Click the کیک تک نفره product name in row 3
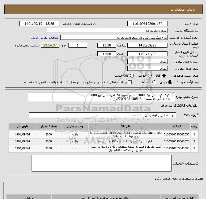This screenshot has height=199, width=206. click(125, 149)
